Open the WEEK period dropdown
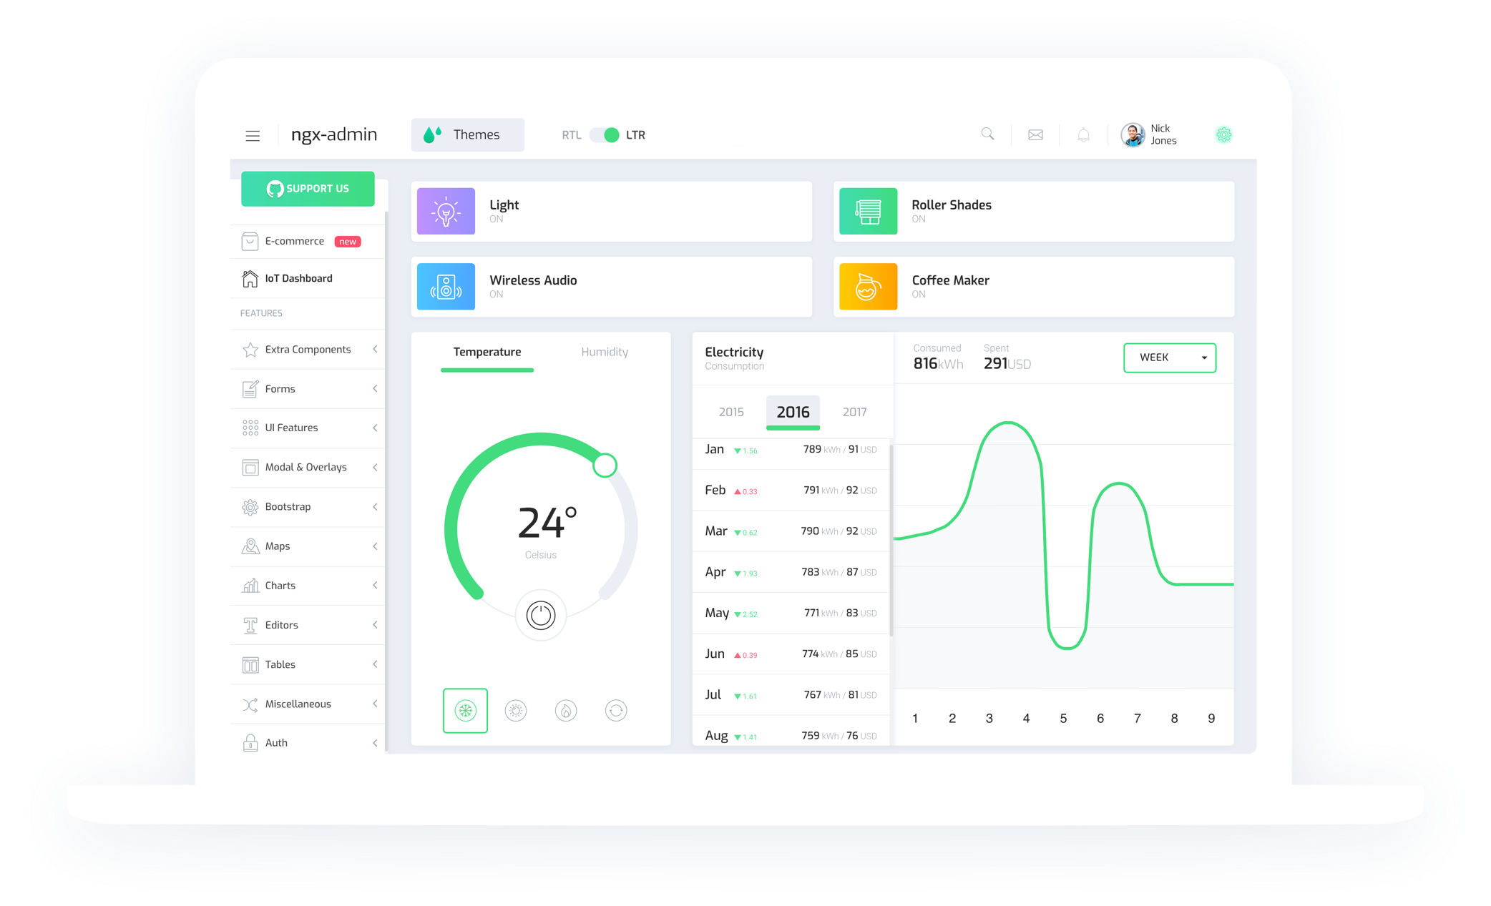Viewport: 1491px width, 906px height. pos(1169,358)
